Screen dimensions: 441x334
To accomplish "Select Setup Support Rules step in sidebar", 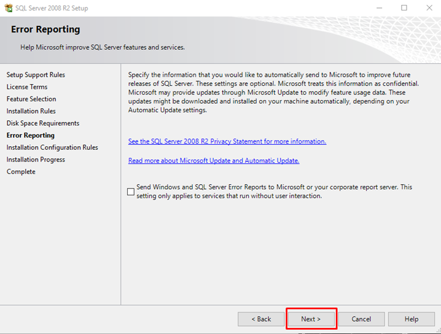I will click(36, 75).
